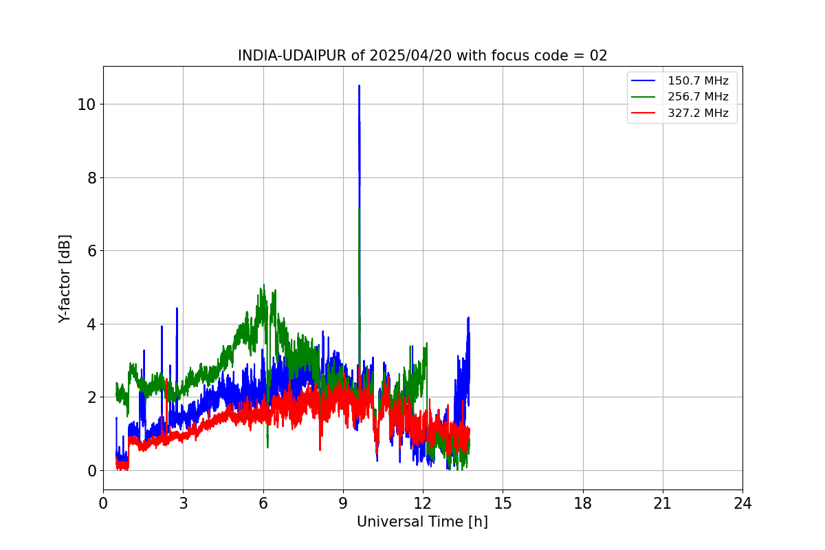Click the x-axis tick label 9
The image size is (825, 550).
tap(343, 504)
